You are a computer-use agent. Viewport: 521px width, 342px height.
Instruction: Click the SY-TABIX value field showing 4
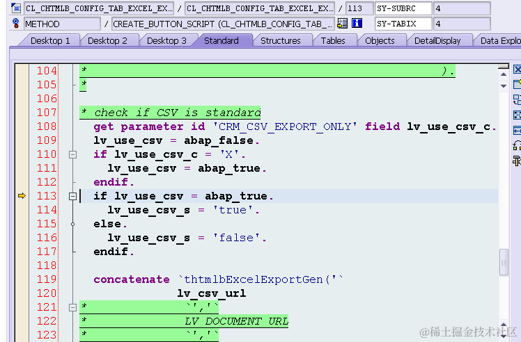click(462, 24)
